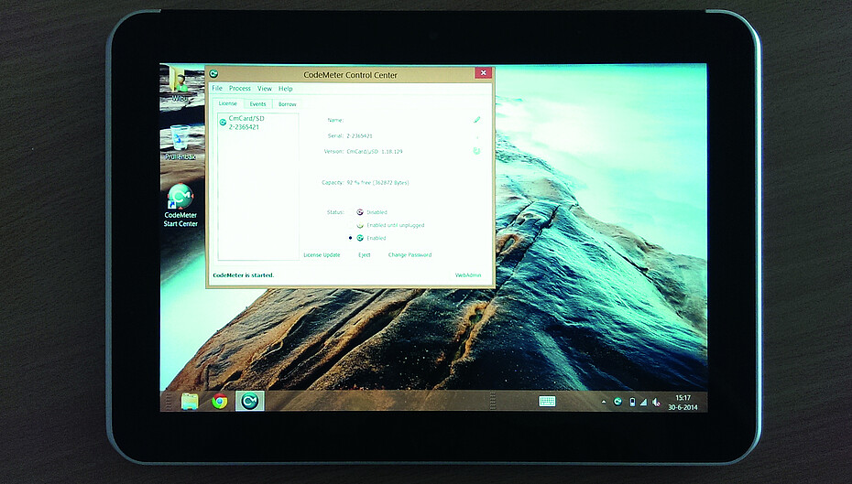Switch to the License tab

click(x=228, y=103)
